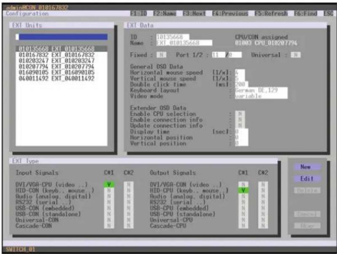Toggle input Cascade-CON C#1 flag
The width and height of the screenshot is (337, 254).
[x=109, y=226]
